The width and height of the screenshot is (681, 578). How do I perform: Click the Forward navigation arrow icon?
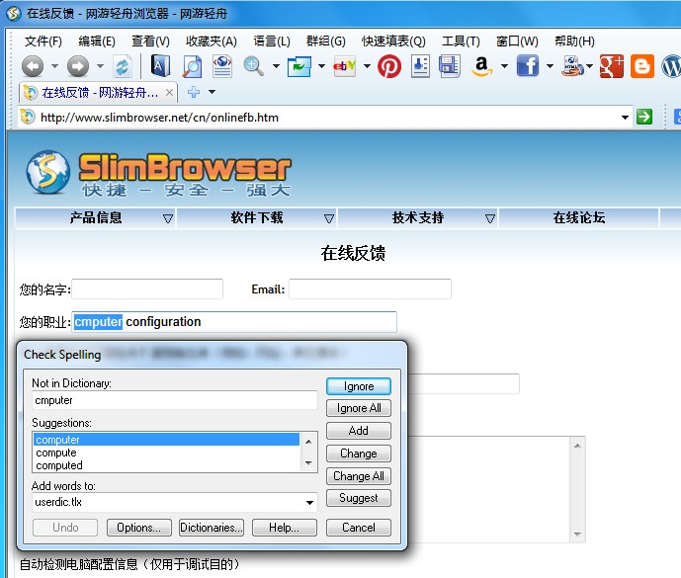(x=78, y=66)
